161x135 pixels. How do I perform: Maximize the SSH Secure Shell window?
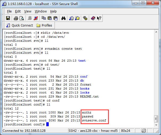(x=143, y=3)
